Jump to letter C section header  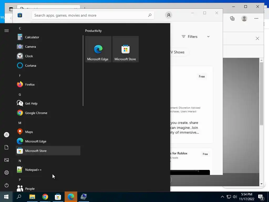click(20, 28)
